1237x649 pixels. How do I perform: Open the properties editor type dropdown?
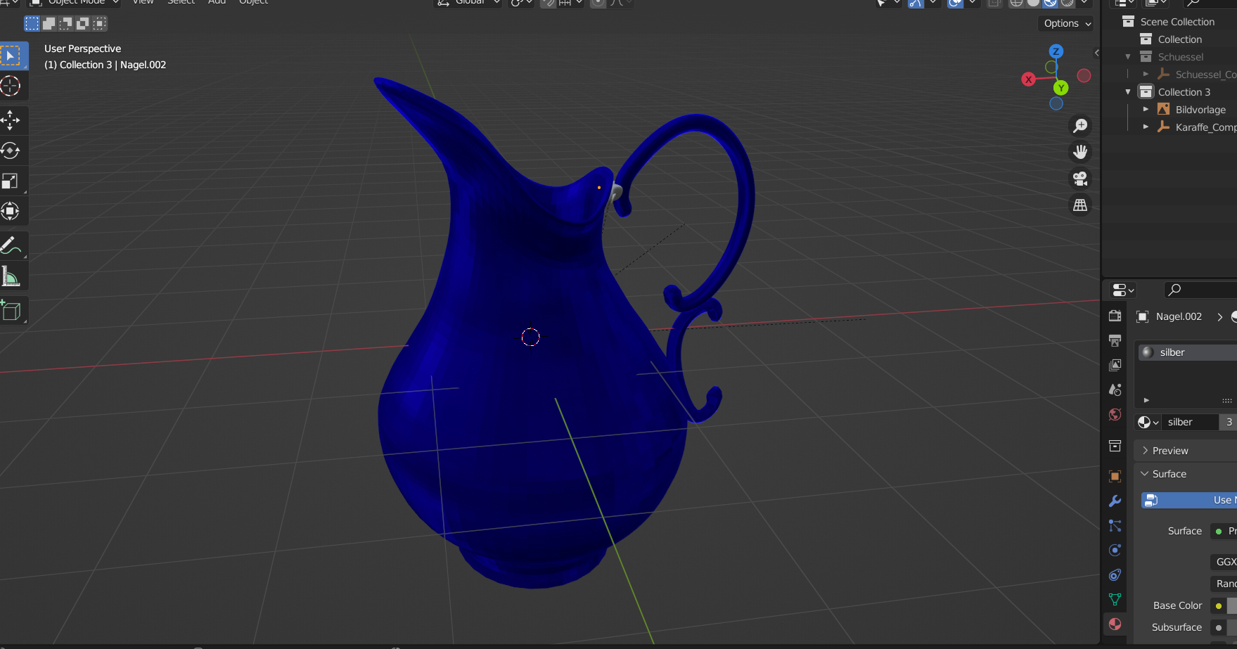[x=1123, y=290]
